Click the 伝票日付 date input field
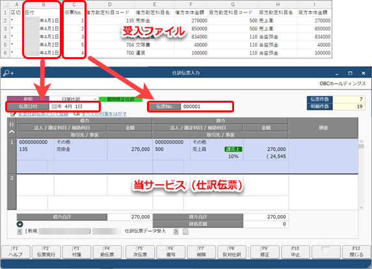This screenshot has height=269, width=372. tap(73, 107)
